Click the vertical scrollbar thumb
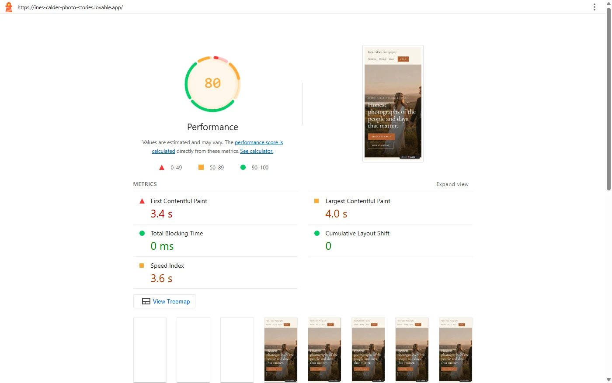The width and height of the screenshot is (612, 383). click(x=609, y=98)
